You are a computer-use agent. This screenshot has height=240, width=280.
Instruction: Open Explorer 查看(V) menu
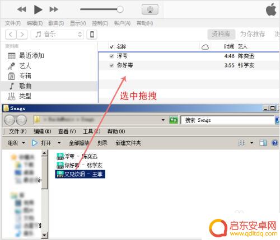[67, 132]
